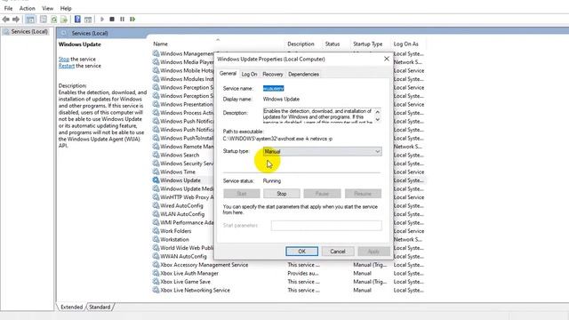Screen dimensions: 569x320
Task: Switch to the Dependencies tab in properties dialog
Action: [x=304, y=74]
